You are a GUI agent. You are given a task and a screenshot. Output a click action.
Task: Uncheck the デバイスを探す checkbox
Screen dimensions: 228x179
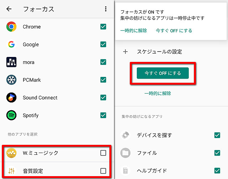(217, 135)
